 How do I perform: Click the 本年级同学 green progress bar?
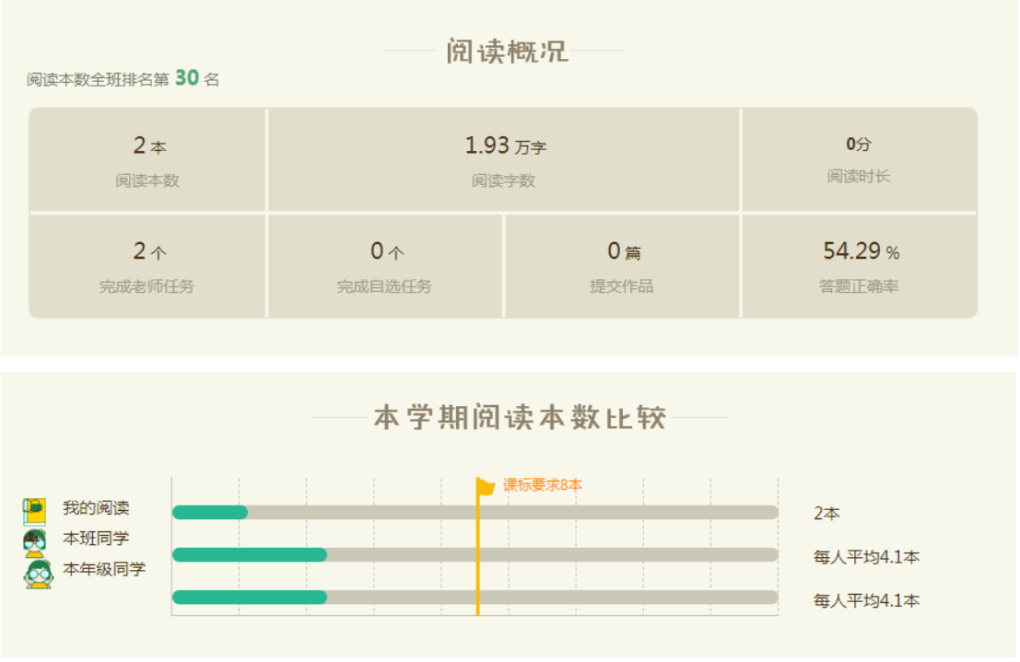point(250,598)
